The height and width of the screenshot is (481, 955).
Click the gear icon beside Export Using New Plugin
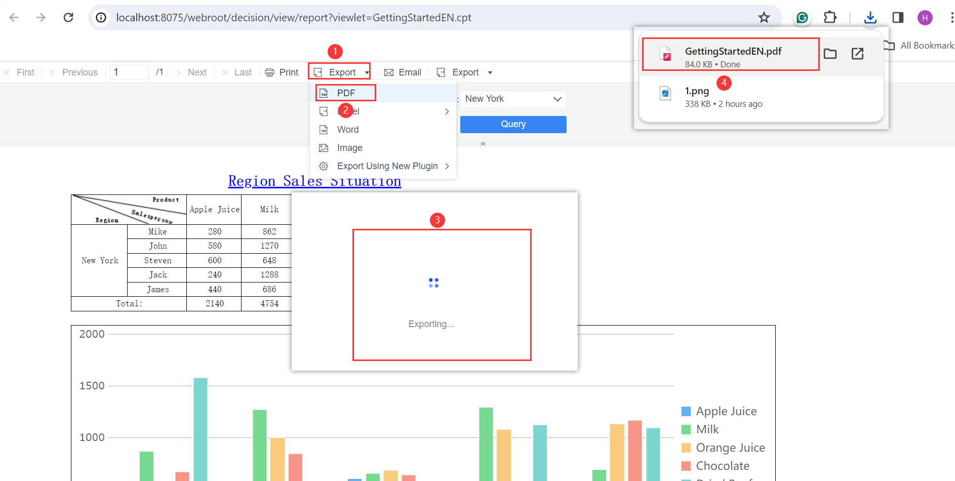(x=324, y=166)
